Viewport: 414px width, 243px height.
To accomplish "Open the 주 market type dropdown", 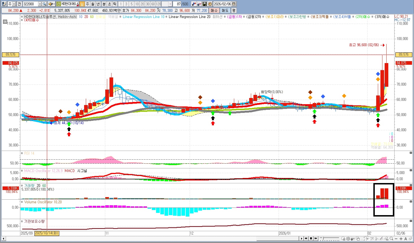I will [x=14, y=4].
